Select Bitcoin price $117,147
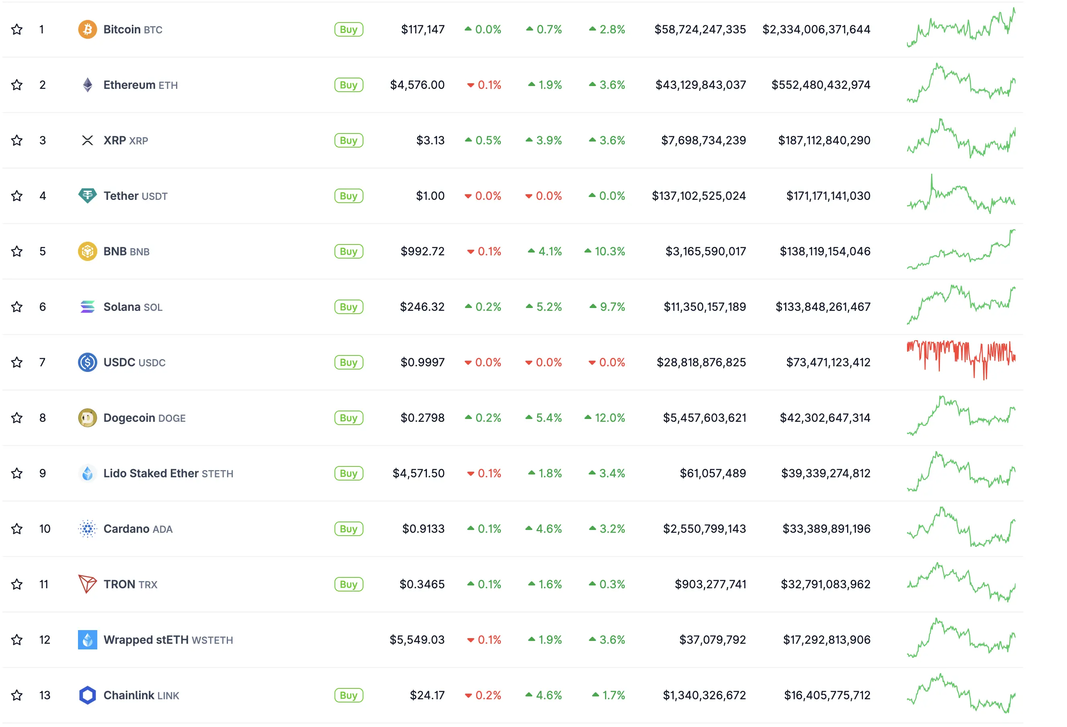Screen dimensions: 1067x727 [423, 29]
